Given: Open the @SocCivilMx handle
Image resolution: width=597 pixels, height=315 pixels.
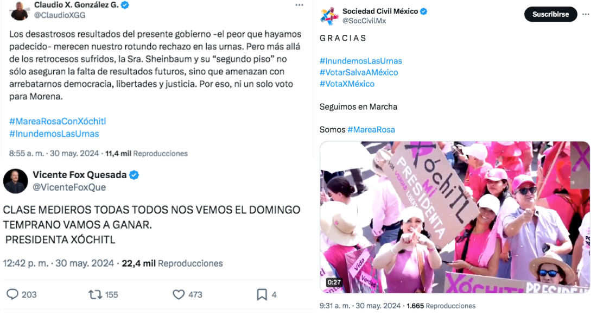Looking at the screenshot, I should coord(364,21).
